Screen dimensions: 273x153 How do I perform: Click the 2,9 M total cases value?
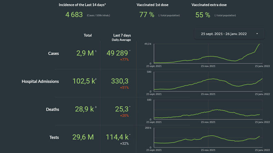85,53
